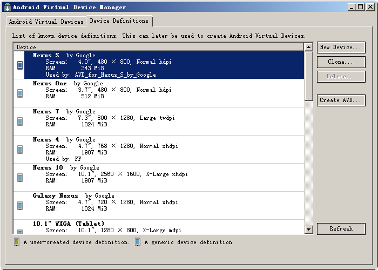Click the scrollbar up arrow
This screenshot has width=378, height=270.
click(x=308, y=47)
